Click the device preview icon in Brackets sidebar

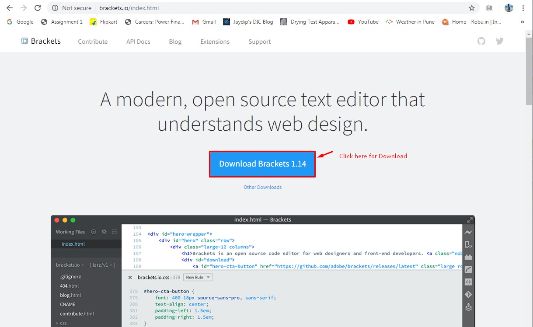(x=468, y=244)
